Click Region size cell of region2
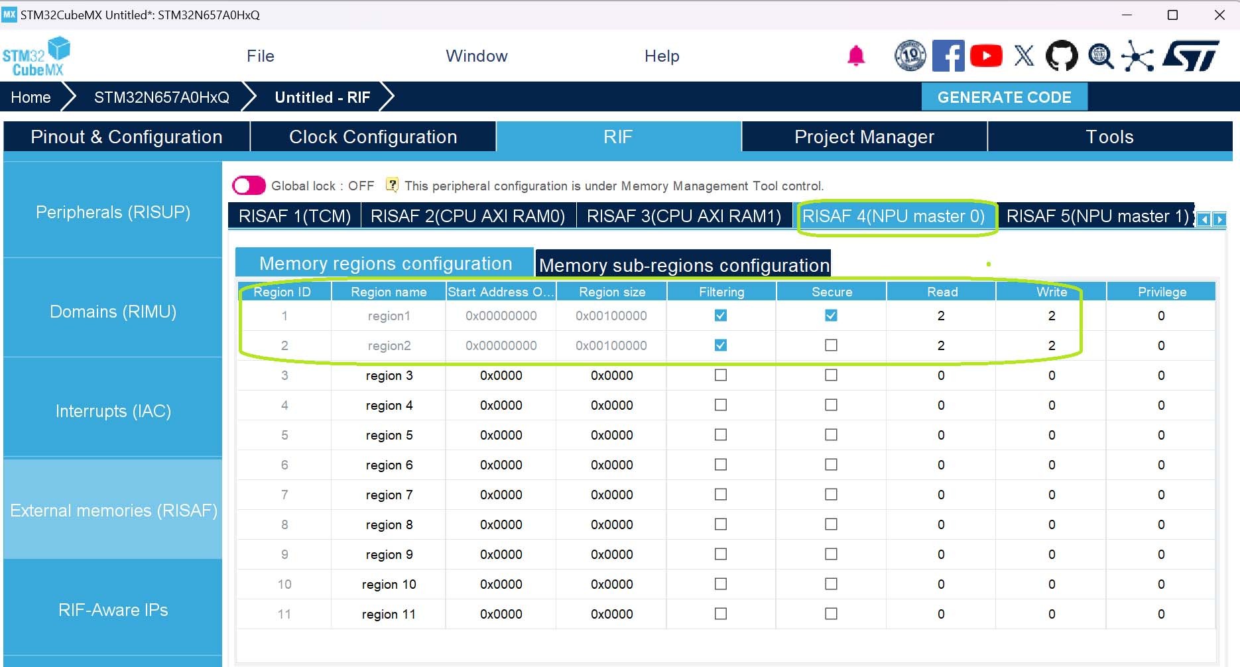 pos(612,345)
